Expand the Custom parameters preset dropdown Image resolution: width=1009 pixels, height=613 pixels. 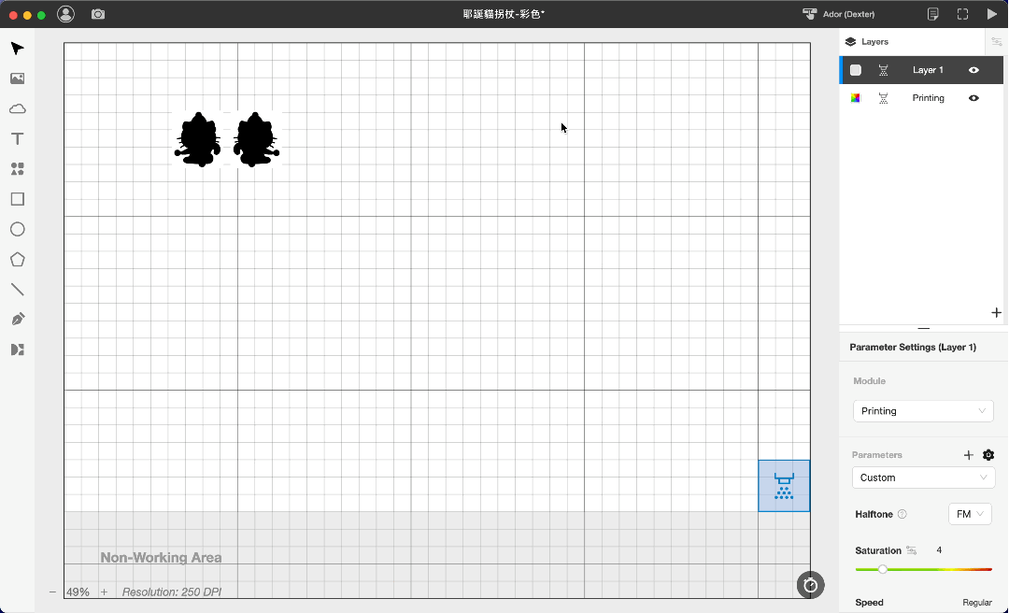pyautogui.click(x=923, y=478)
